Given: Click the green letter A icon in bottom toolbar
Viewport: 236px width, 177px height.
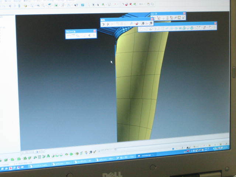Looking at the screenshot, I should tap(48, 156).
